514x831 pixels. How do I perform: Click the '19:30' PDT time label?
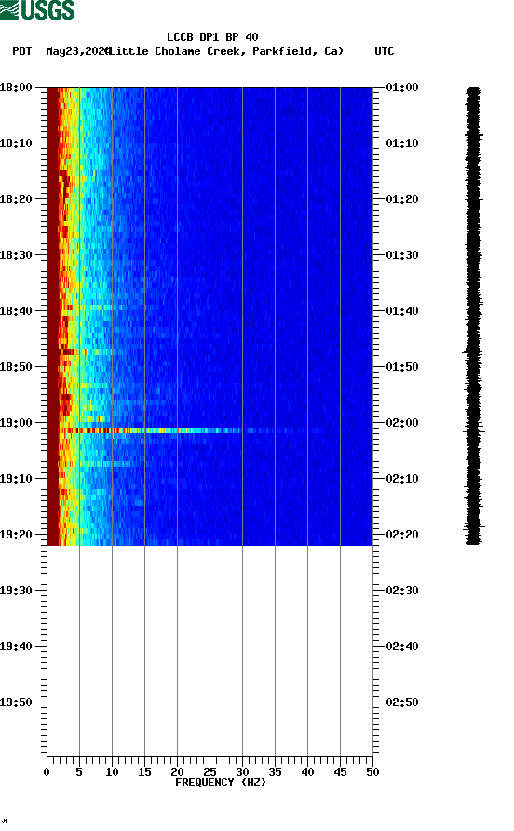point(16,591)
